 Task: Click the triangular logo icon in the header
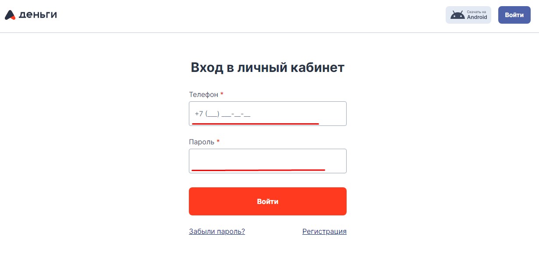10,15
